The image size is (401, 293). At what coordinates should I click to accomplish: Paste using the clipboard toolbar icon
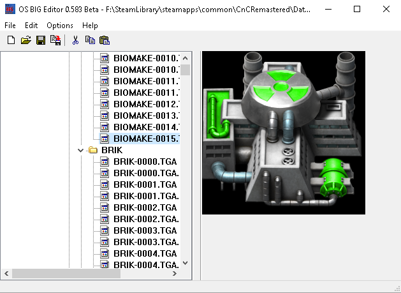tap(105, 40)
